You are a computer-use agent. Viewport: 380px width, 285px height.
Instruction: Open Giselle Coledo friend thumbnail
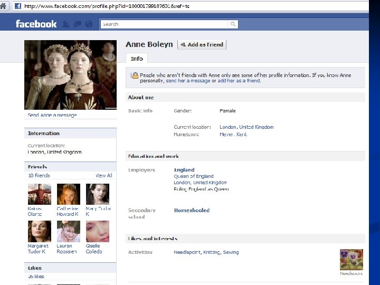point(98,232)
